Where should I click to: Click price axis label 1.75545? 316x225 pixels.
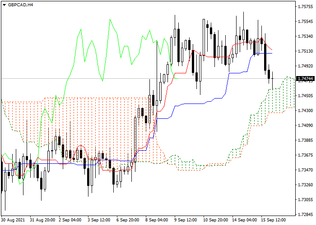305,22
